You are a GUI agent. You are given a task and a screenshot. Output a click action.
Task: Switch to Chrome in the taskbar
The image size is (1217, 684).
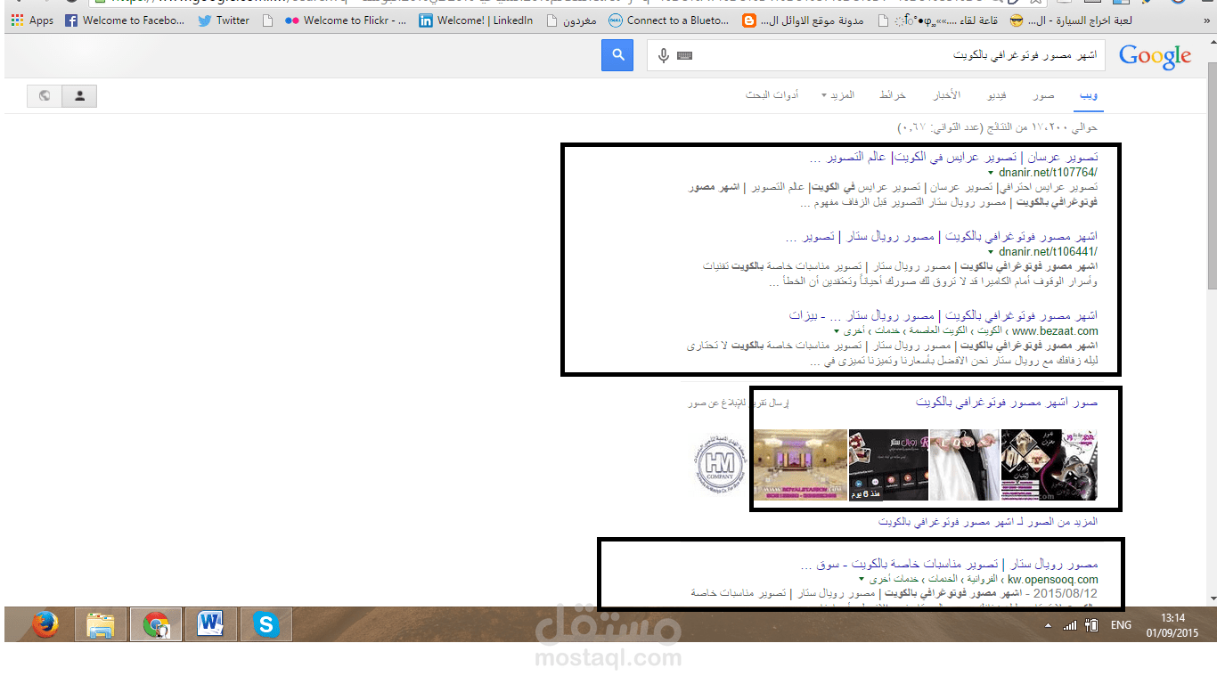click(x=155, y=625)
